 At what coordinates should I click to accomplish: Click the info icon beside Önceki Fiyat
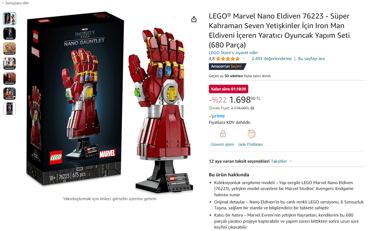pos(252,108)
